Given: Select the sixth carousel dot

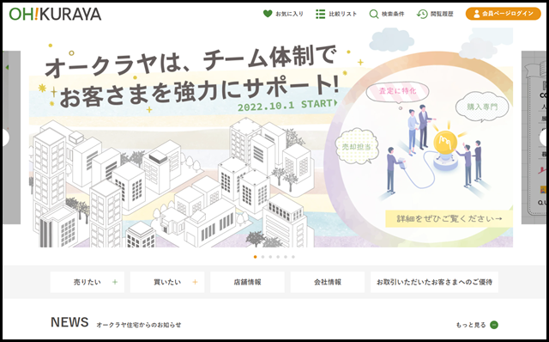Looking at the screenshot, I should pyautogui.click(x=293, y=257).
